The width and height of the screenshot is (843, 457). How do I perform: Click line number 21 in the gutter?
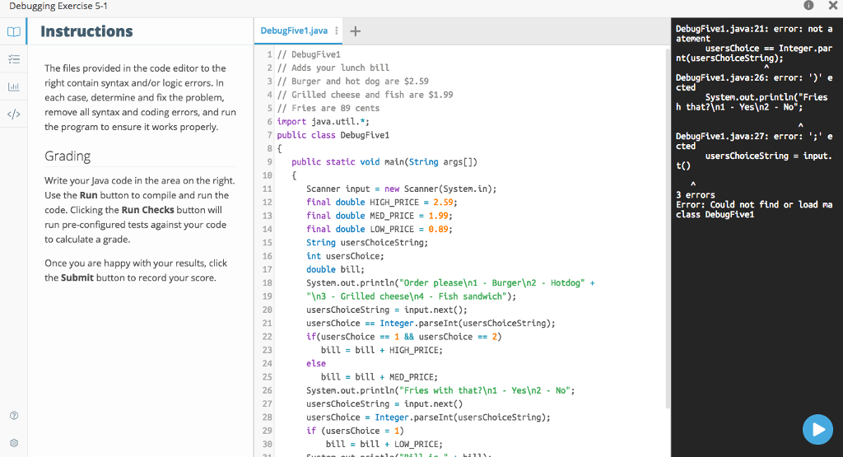268,323
